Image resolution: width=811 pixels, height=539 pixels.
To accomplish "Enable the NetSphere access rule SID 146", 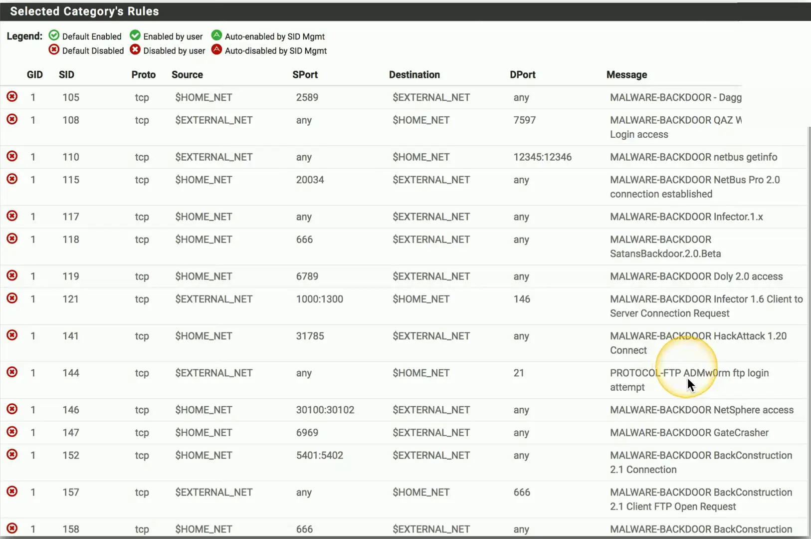I will pos(12,409).
